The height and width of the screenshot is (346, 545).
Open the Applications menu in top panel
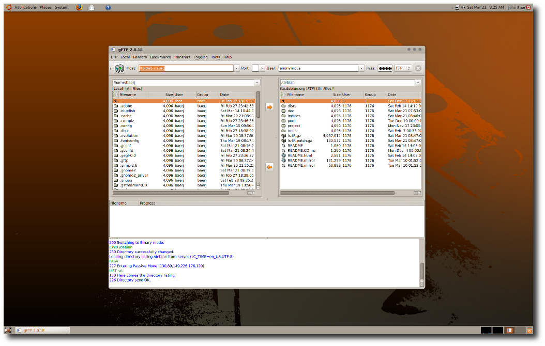(25, 7)
